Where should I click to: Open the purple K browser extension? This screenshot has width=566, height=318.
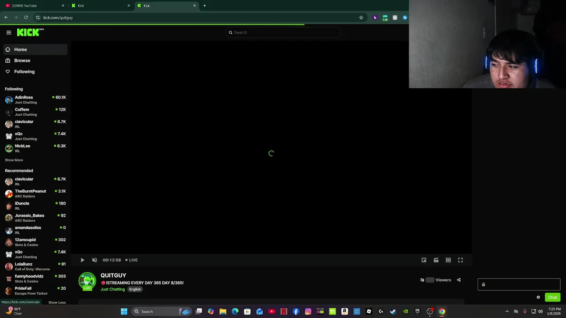[375, 18]
